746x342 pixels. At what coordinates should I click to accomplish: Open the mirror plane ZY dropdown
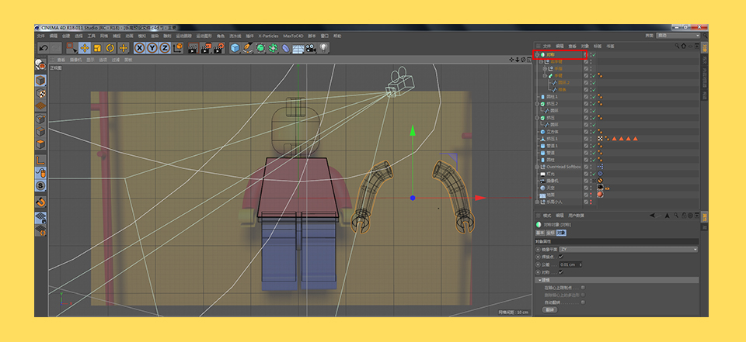[x=629, y=250]
